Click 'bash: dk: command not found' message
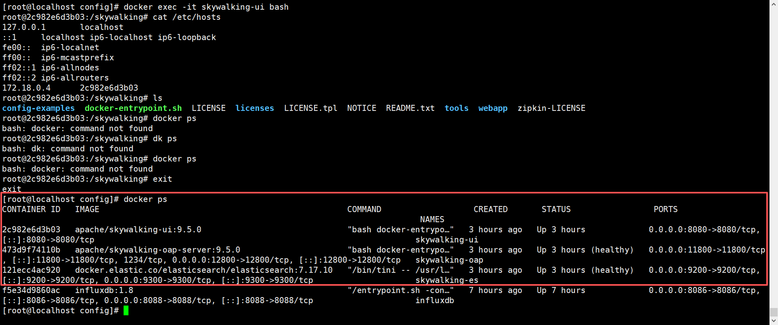778x325 pixels. [x=68, y=149]
